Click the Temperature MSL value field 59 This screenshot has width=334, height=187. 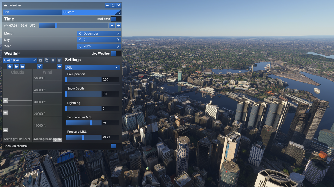point(110,123)
